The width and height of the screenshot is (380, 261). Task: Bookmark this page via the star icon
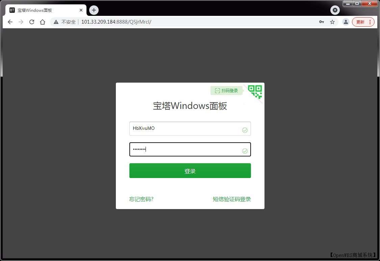point(332,22)
